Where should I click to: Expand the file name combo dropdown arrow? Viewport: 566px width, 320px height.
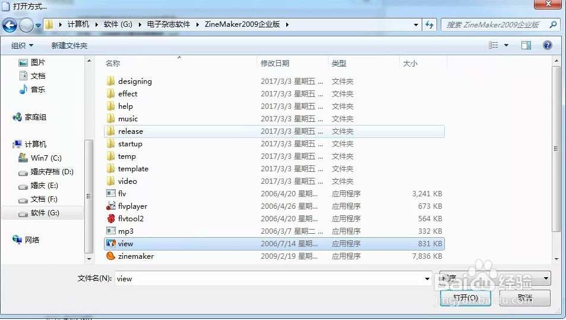tap(427, 278)
